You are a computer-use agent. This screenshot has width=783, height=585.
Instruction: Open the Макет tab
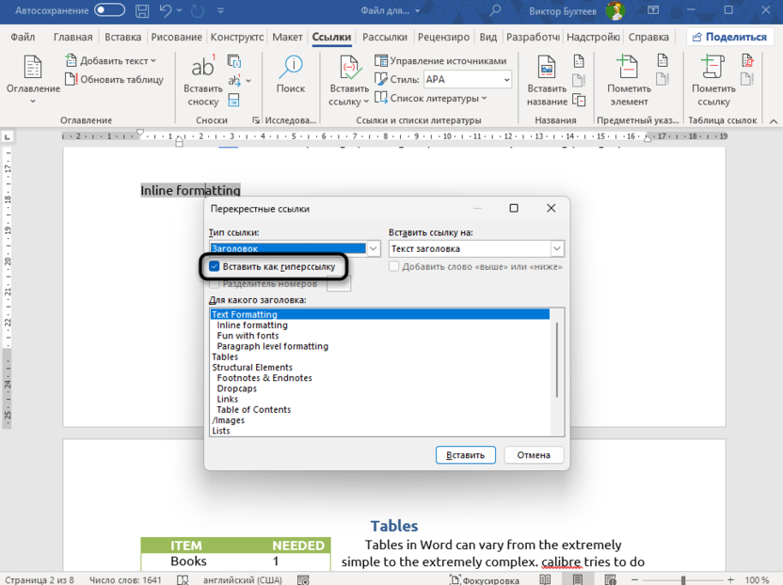click(287, 37)
